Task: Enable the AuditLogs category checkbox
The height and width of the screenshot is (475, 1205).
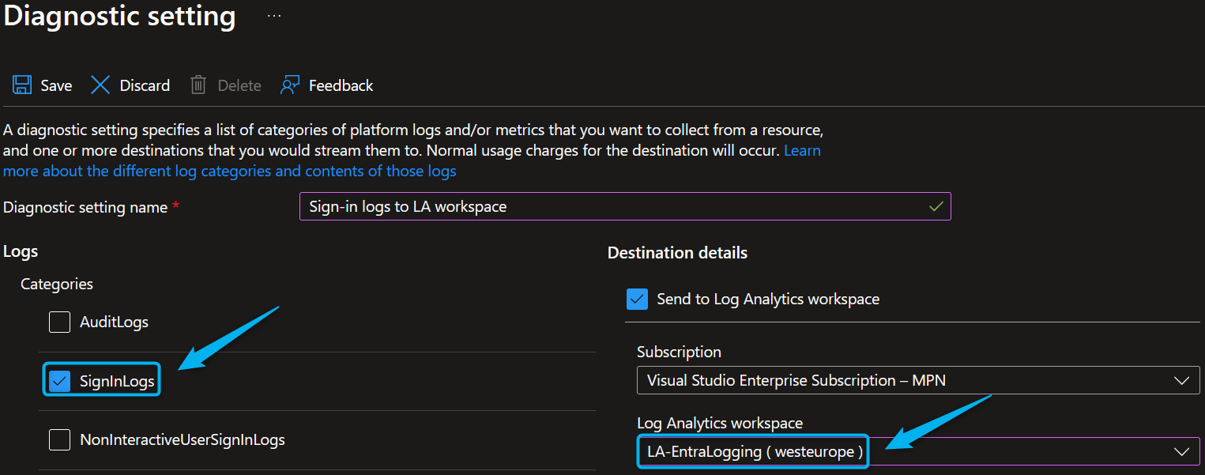Action: pyautogui.click(x=60, y=322)
